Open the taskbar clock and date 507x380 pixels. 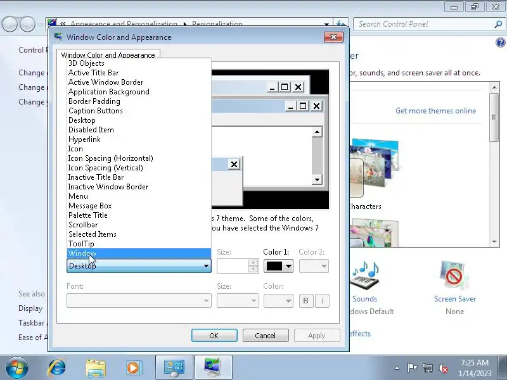(x=474, y=368)
